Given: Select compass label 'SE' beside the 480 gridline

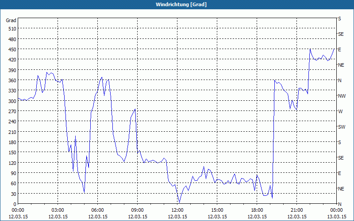Looking at the screenshot, I should (341, 34).
